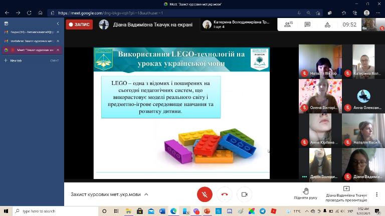Open File Explorer from taskbar

coord(128,211)
